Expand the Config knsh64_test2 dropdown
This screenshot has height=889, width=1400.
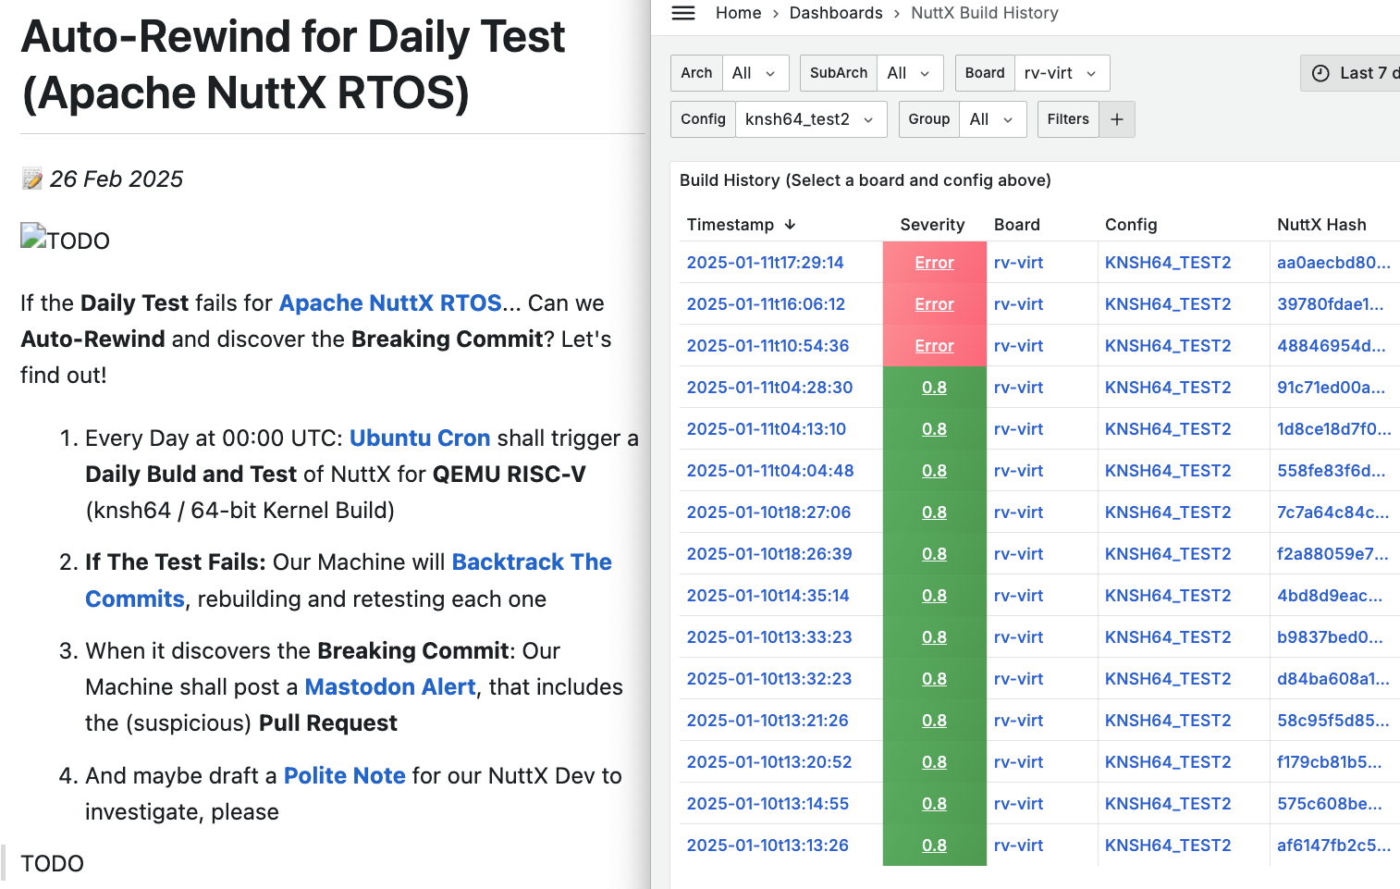tap(810, 119)
